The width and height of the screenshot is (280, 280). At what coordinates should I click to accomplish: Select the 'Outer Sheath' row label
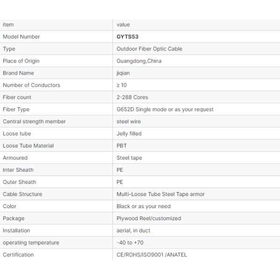pyautogui.click(x=19, y=182)
